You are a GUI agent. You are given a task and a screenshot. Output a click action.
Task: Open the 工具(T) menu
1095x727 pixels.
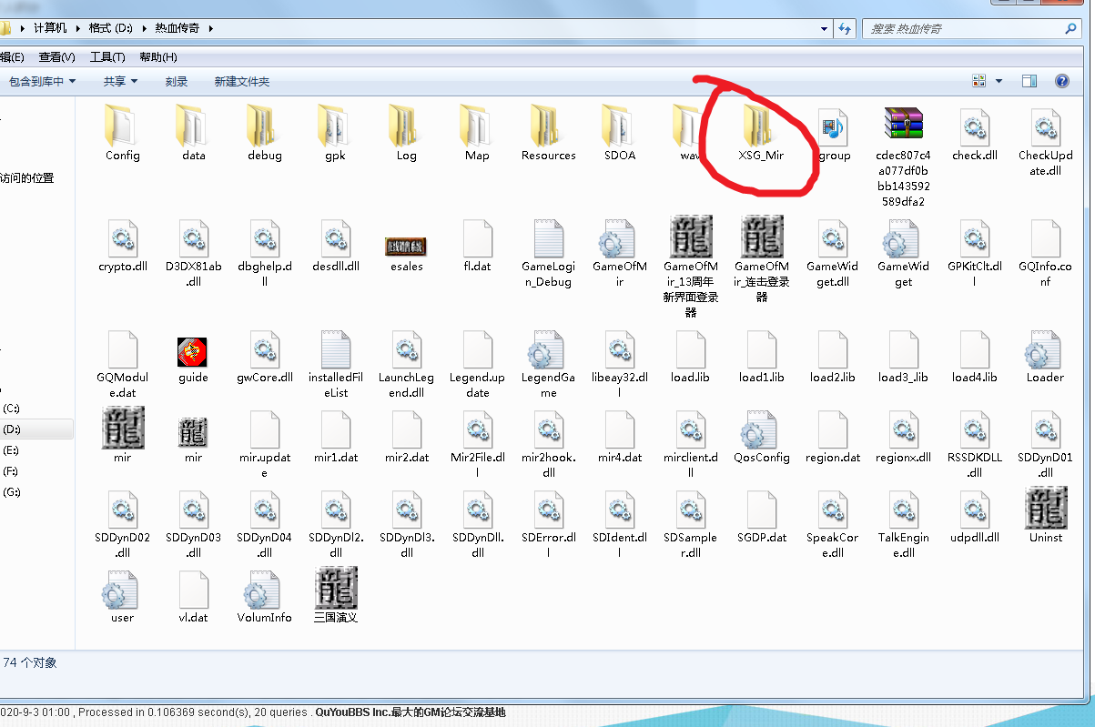coord(107,57)
